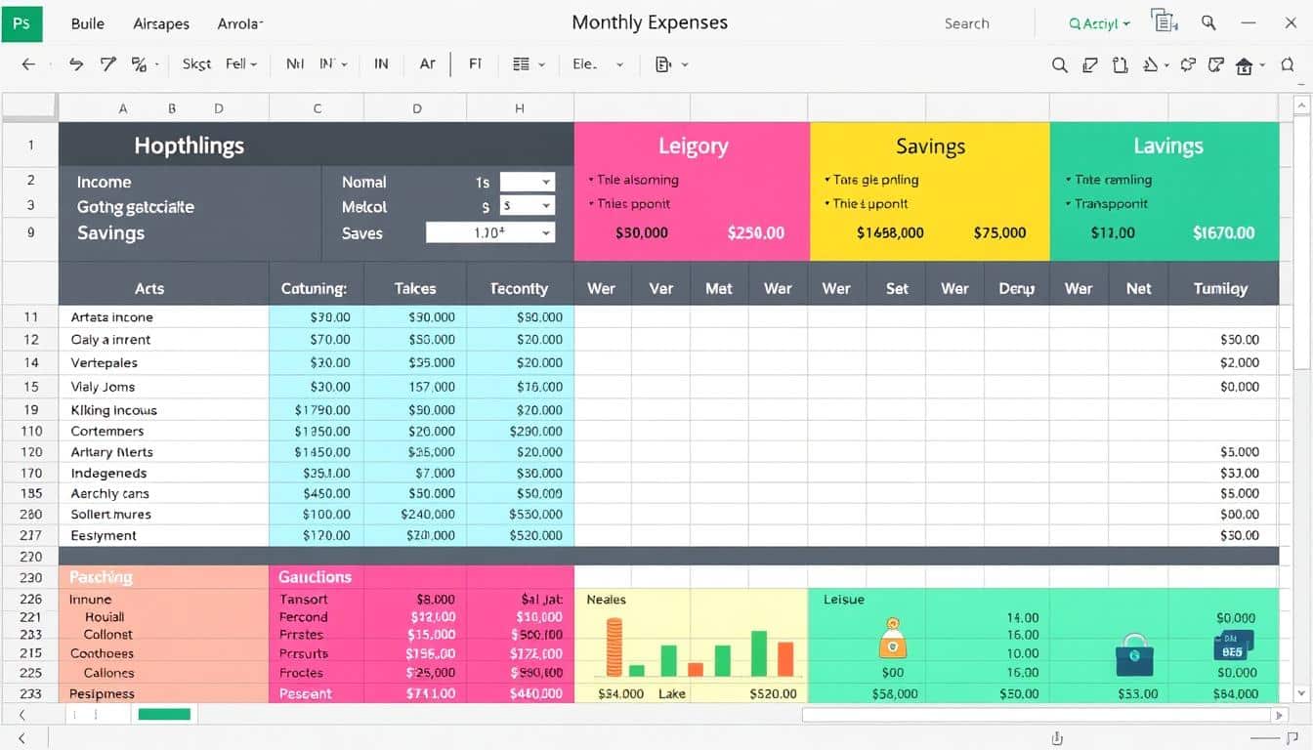Viewport: 1313px width, 750px height.
Task: Select the green Lavings header cell
Action: coord(1165,146)
